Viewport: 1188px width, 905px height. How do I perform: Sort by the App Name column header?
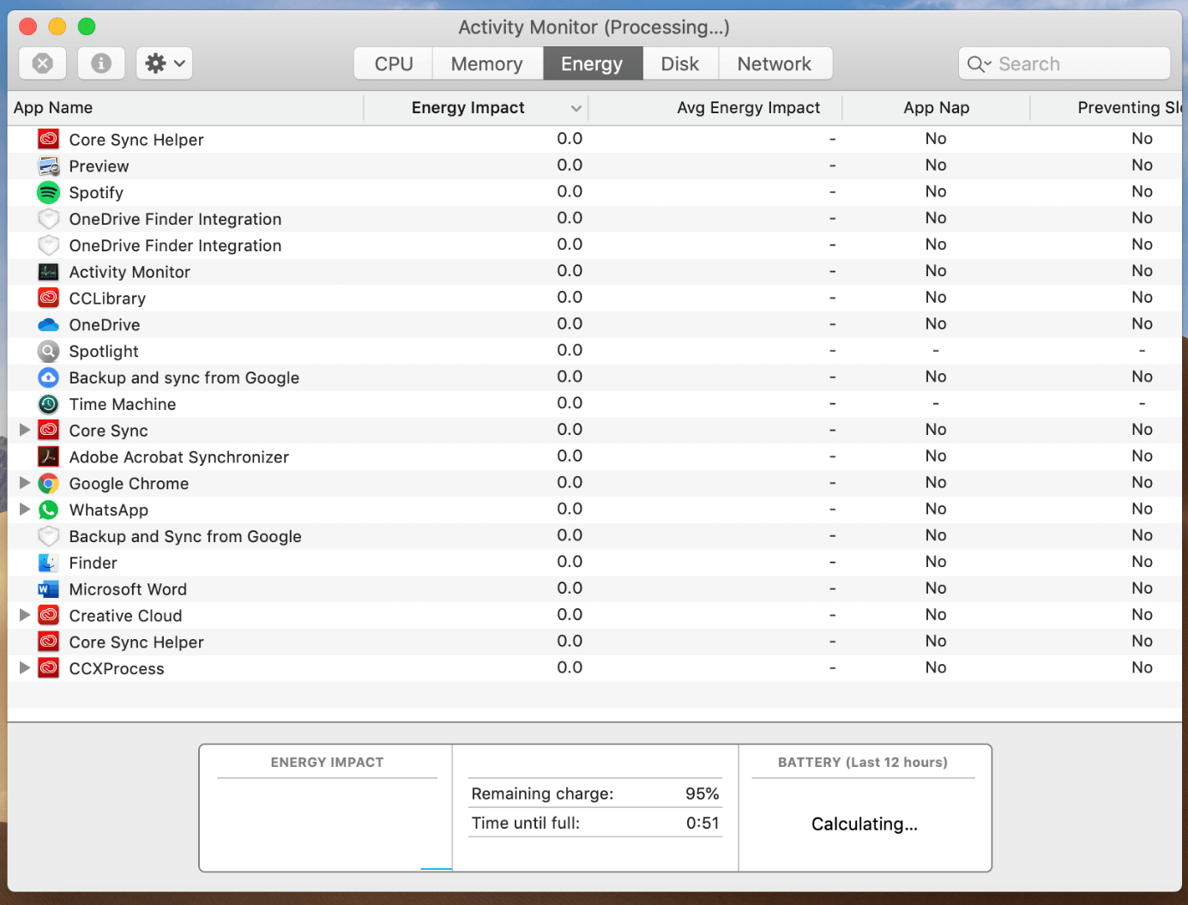pyautogui.click(x=185, y=108)
